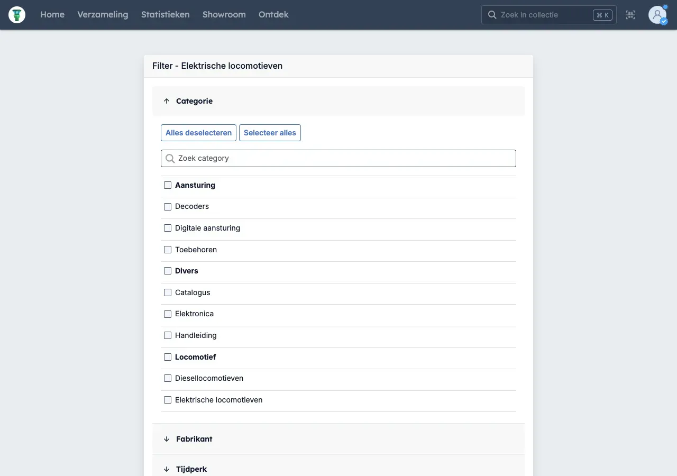The width and height of the screenshot is (677, 476).
Task: Open the Statistieken page
Action: (166, 15)
